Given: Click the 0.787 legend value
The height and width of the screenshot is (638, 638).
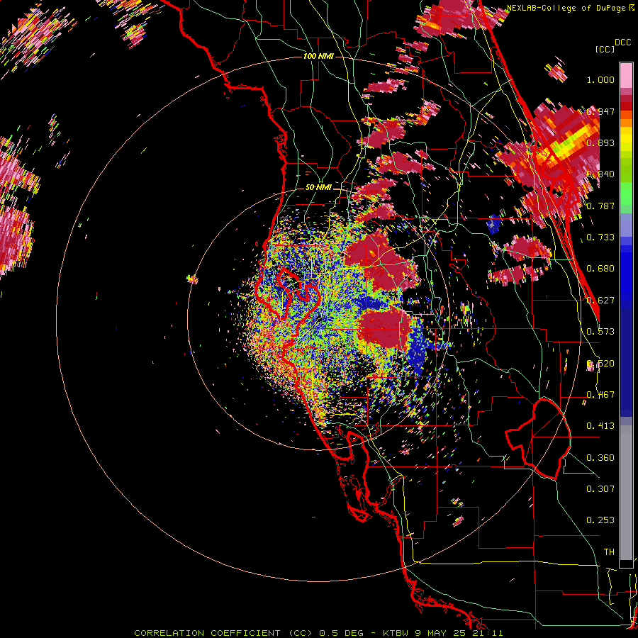Looking at the screenshot, I should click(600, 206).
